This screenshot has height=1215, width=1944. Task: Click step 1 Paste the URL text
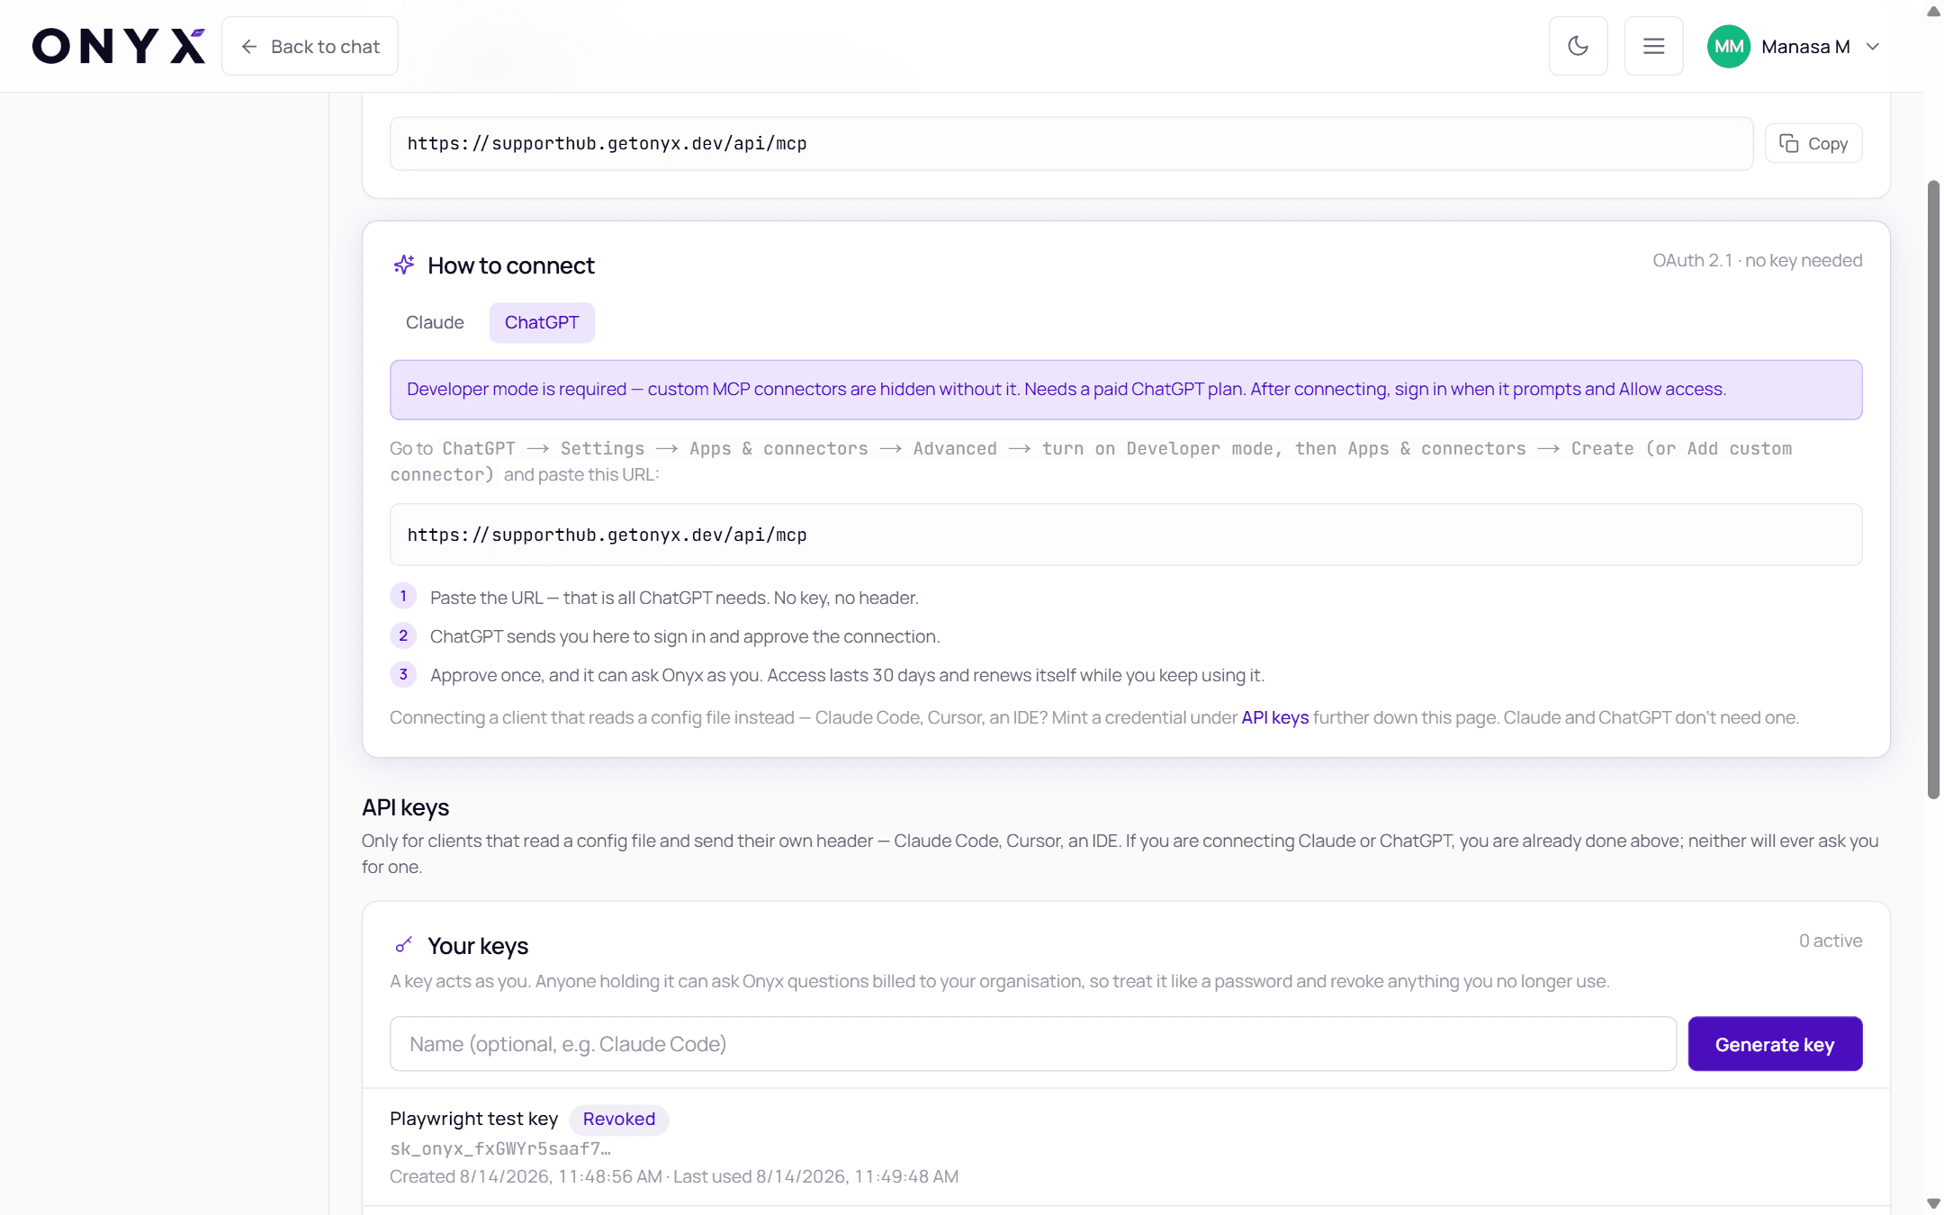coord(674,598)
